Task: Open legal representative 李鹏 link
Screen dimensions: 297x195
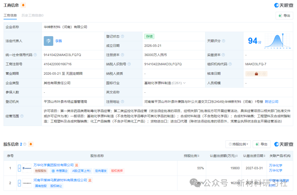Action: (x=59, y=41)
